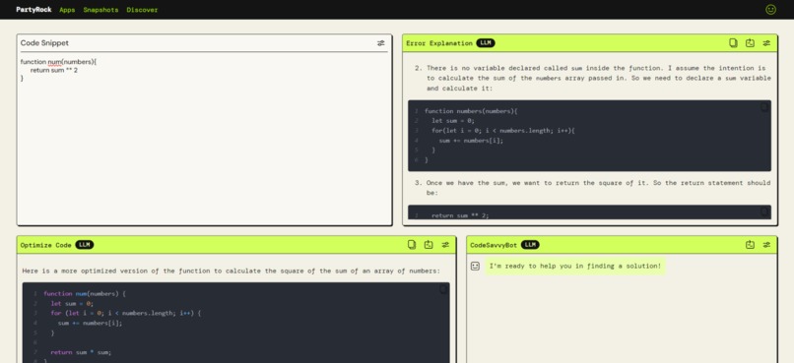This screenshot has width=794, height=363.
Task: Click the smiley profile icon in the header
Action: point(770,9)
